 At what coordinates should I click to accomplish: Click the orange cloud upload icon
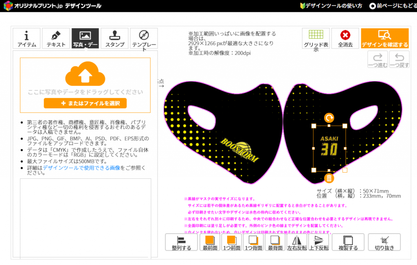(85, 74)
